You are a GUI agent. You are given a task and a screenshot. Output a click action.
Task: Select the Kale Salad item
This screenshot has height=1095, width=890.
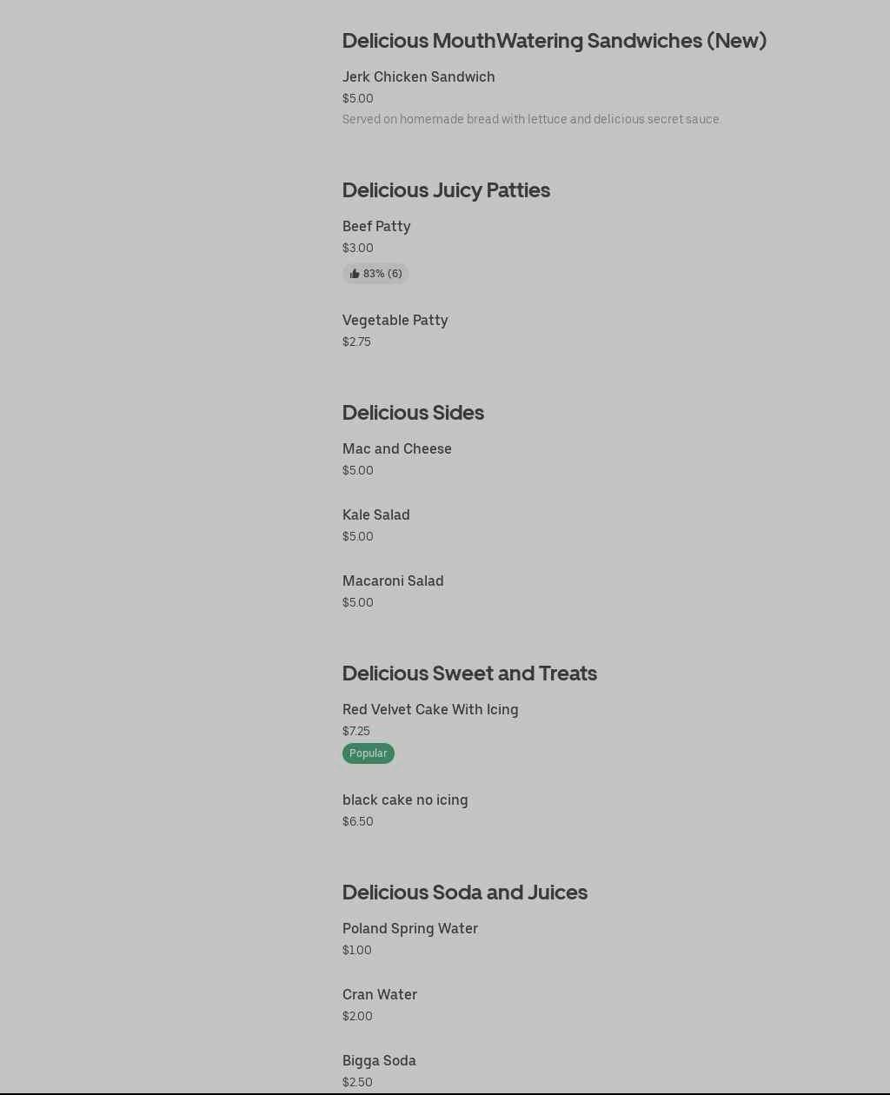(x=375, y=515)
